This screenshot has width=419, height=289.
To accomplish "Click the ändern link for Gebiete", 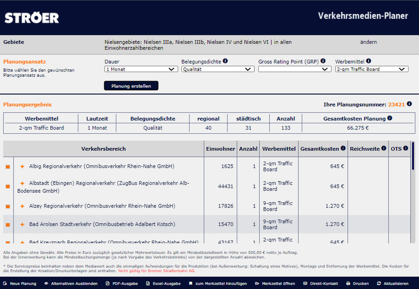I will point(369,42).
